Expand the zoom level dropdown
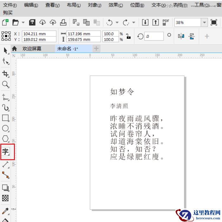The width and height of the screenshot is (222, 222). point(204,23)
